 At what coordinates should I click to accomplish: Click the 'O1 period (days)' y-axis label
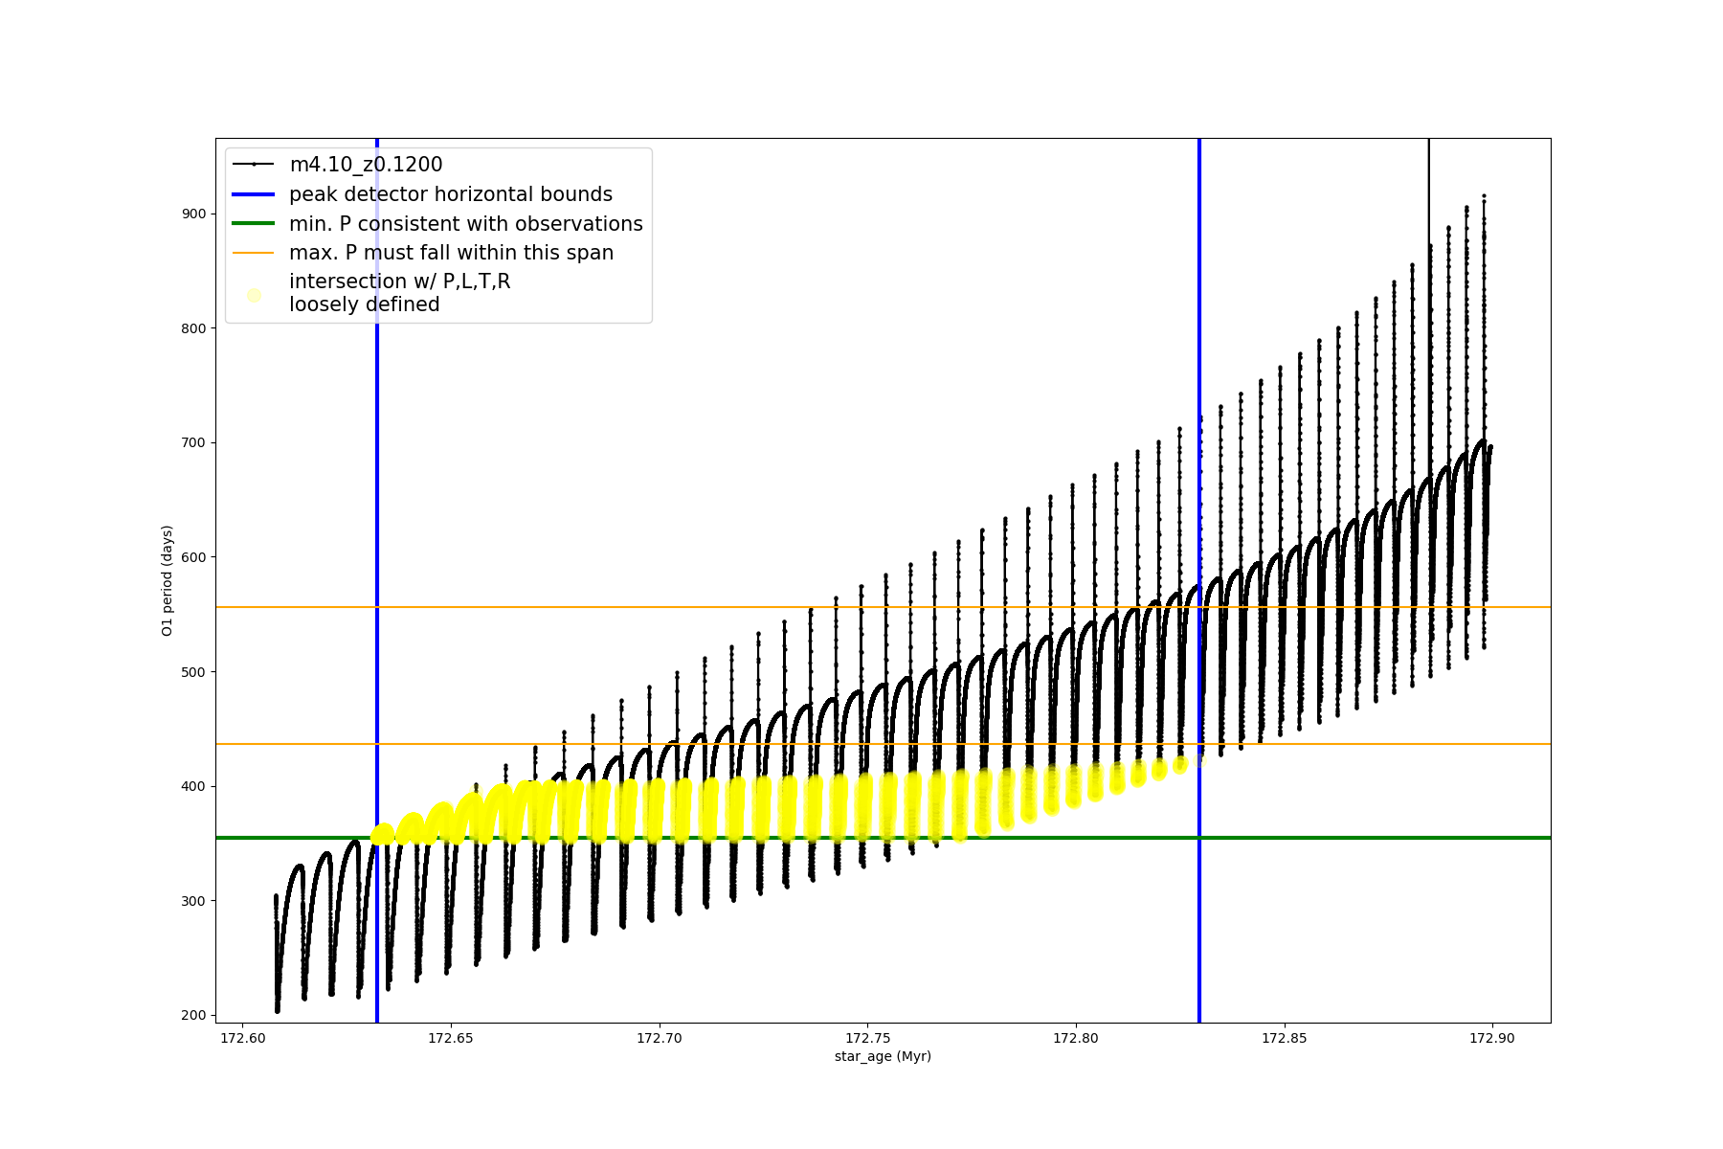pyautogui.click(x=168, y=580)
